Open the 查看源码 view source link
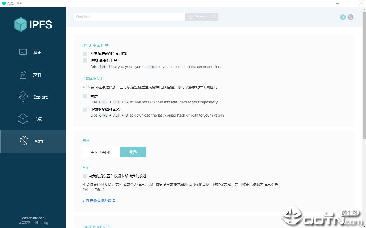 (x=24, y=223)
